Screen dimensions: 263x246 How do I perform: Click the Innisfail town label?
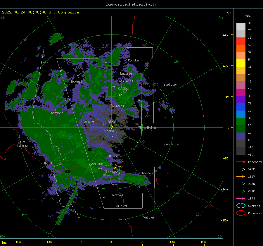(x=118, y=106)
